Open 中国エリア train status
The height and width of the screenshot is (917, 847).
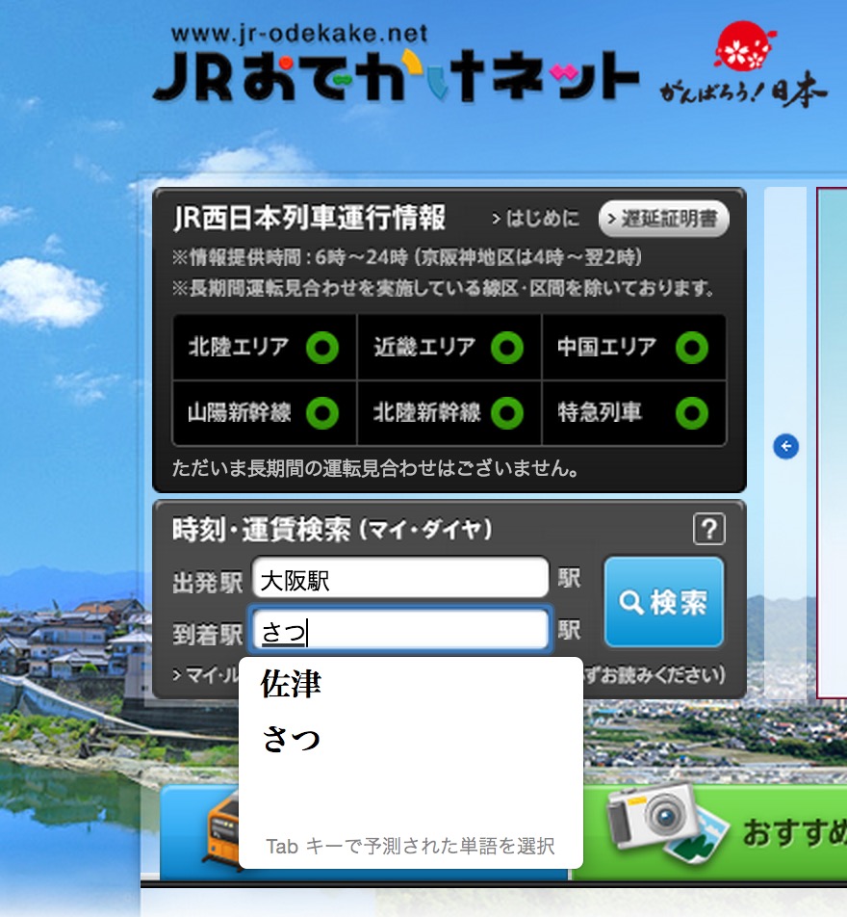pos(633,348)
